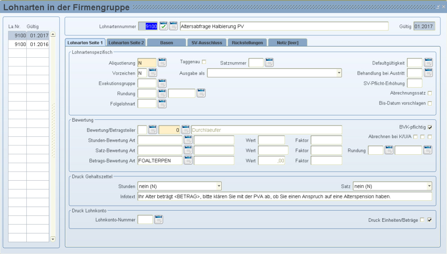
Task: Click the Stunden-Bewertung Faktor field
Action: [326, 140]
